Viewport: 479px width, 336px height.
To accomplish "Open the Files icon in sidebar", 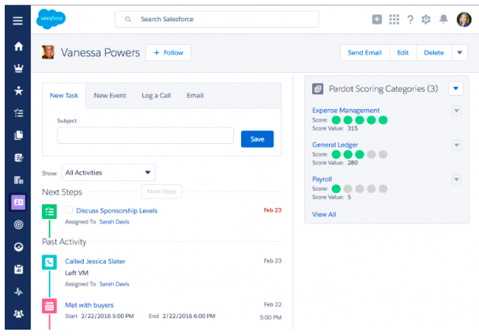I will click(x=18, y=135).
